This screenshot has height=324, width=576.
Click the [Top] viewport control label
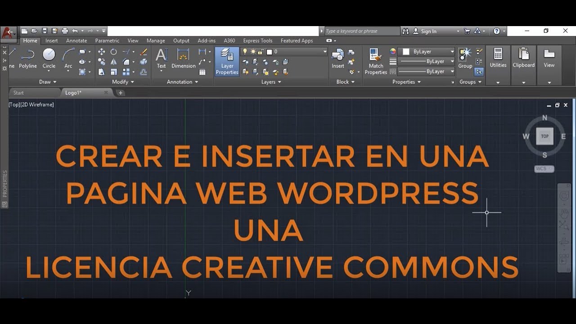click(x=14, y=104)
